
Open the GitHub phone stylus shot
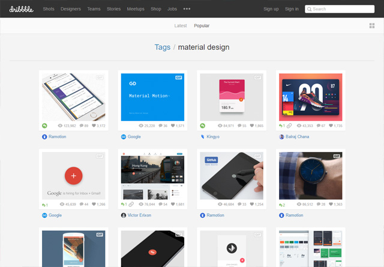tap(232, 176)
